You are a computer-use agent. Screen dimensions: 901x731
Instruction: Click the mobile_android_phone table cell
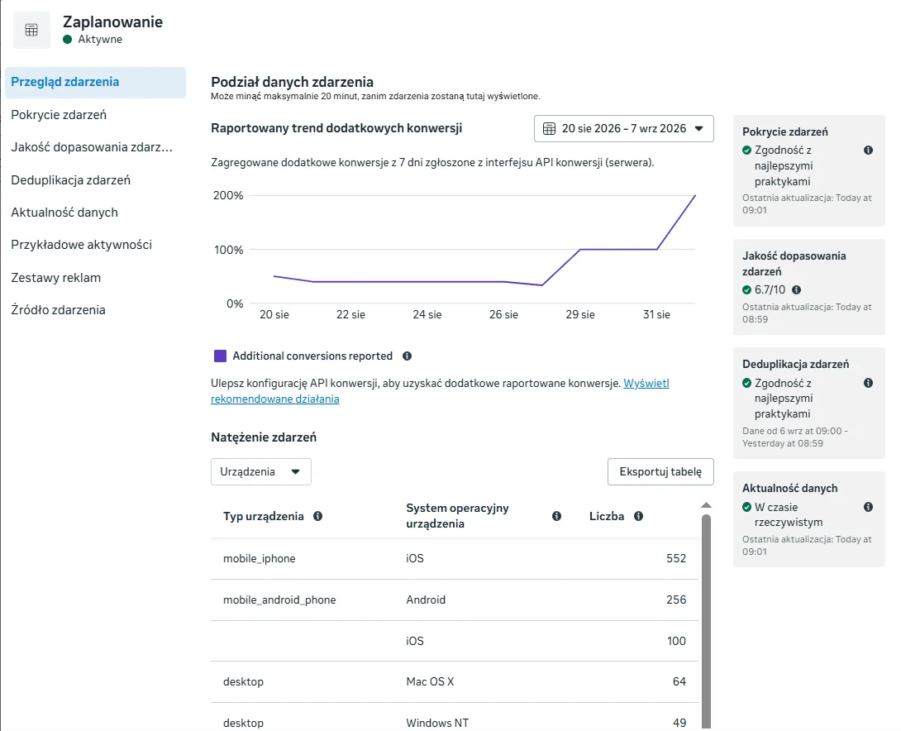click(279, 600)
